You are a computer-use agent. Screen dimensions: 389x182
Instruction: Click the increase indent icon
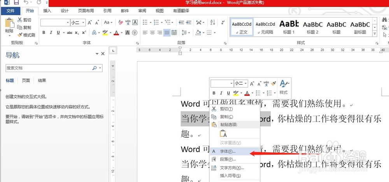189,22
